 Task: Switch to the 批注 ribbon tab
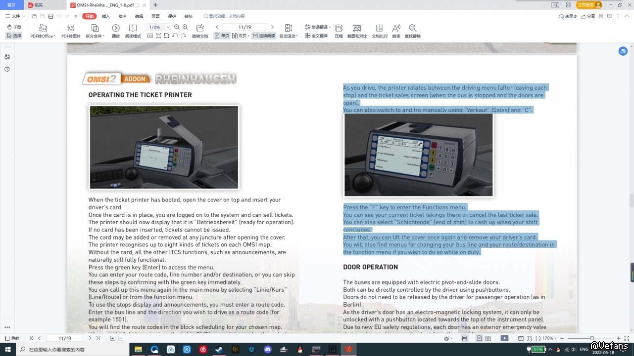122,16
